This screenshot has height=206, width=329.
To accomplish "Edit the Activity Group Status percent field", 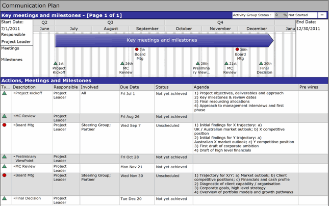I will [x=281, y=15].
